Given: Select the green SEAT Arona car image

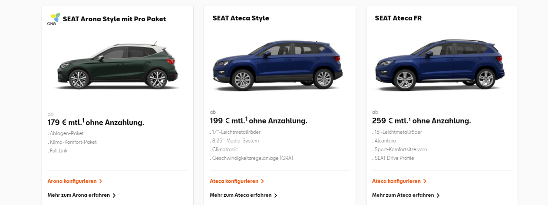Looking at the screenshot, I should click(117, 66).
